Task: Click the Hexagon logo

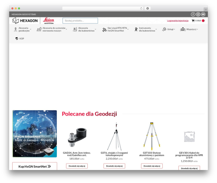Action: [x=25, y=21]
